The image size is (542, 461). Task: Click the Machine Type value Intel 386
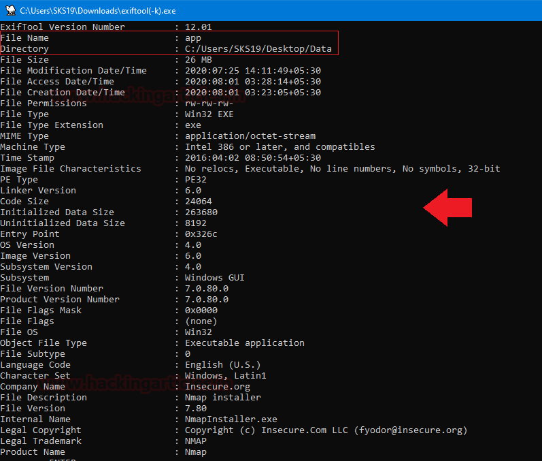280,147
